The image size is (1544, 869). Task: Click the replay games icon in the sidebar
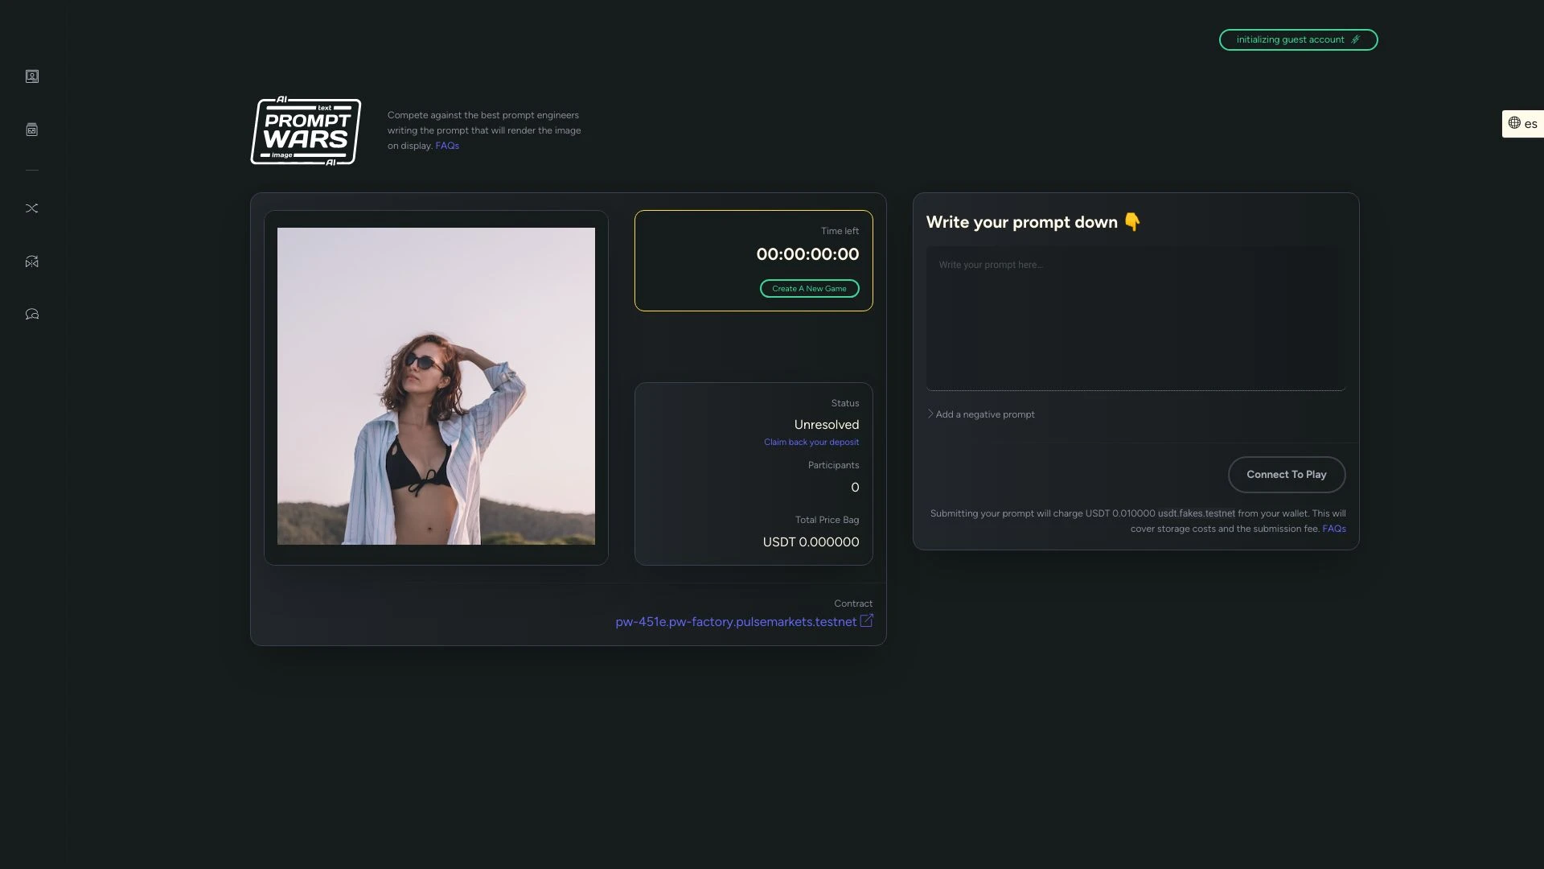click(32, 262)
